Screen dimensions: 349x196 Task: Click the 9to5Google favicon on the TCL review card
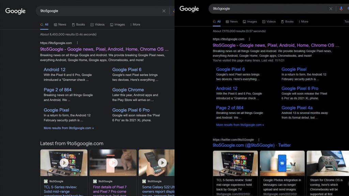pyautogui.click(x=46, y=181)
